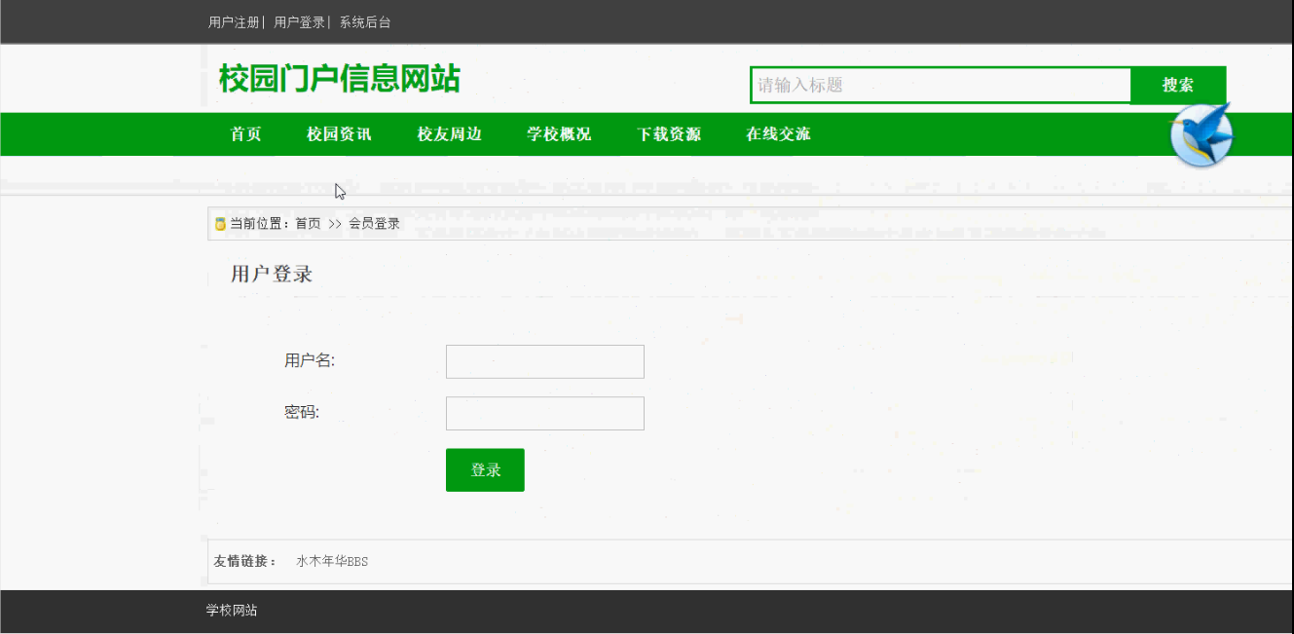Open the 水木年华BBS friendly link
The width and height of the screenshot is (1294, 634).
[x=332, y=561]
